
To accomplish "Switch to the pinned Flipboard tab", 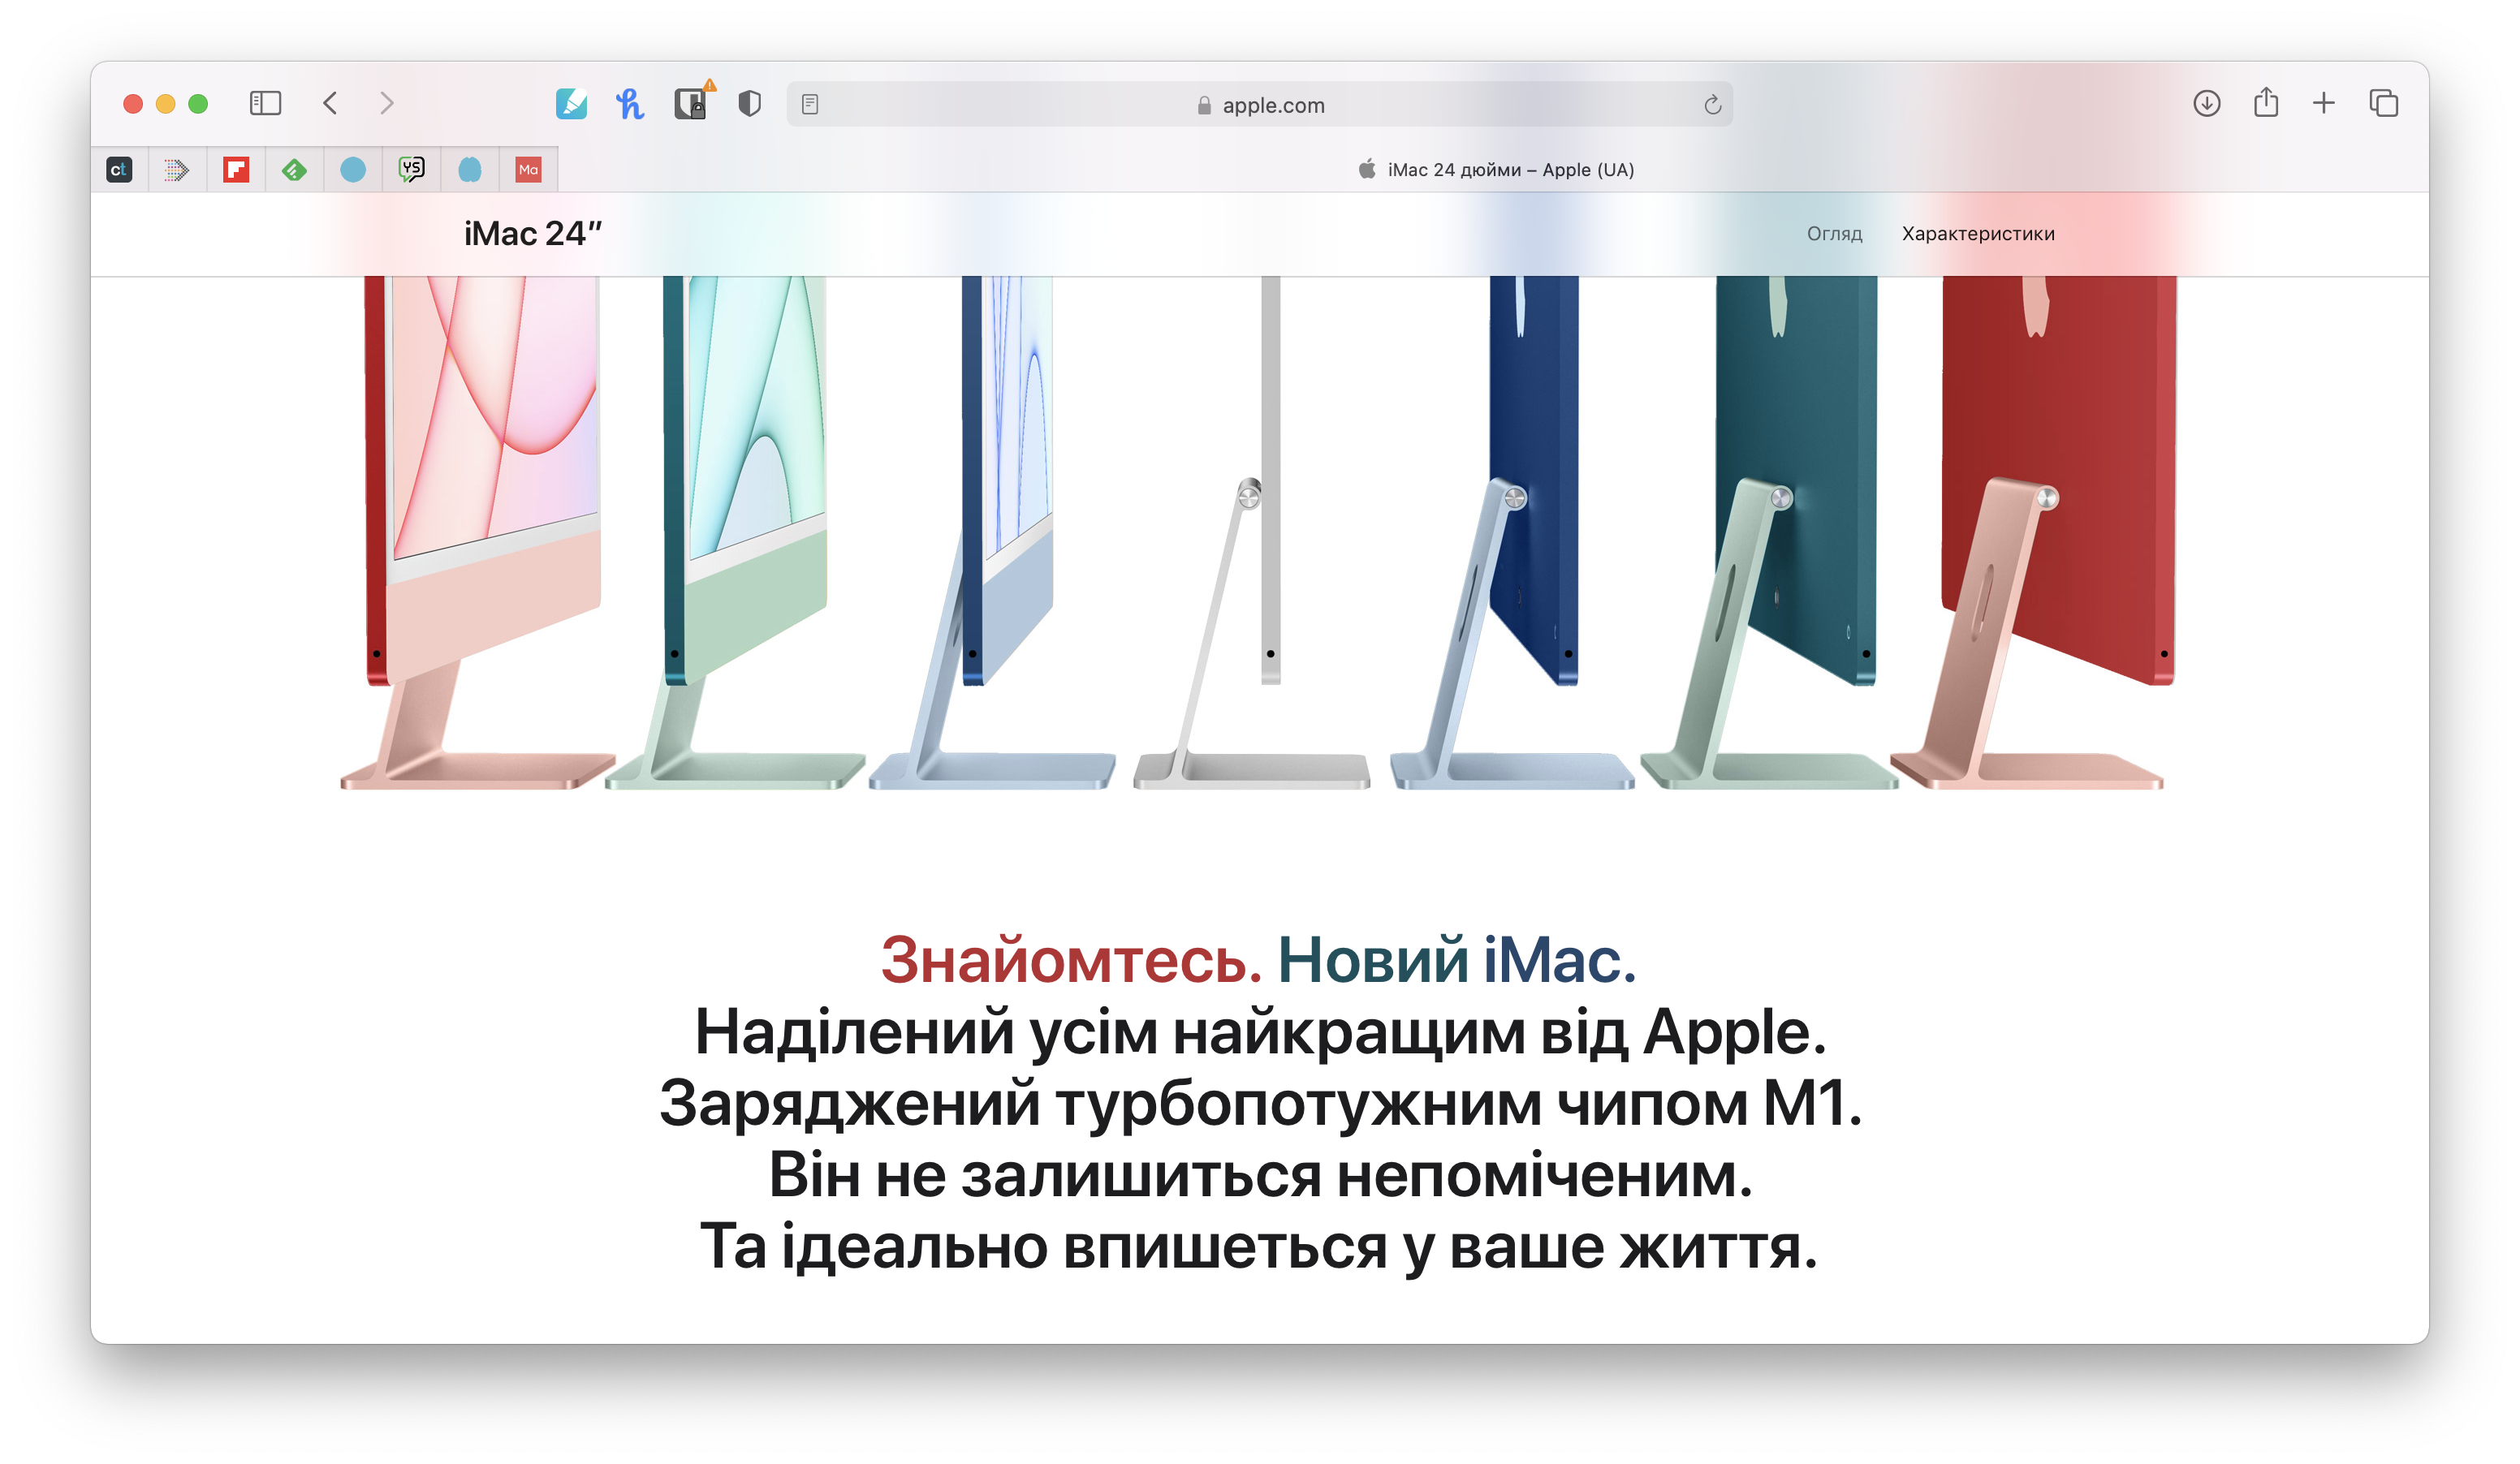I will (x=236, y=170).
